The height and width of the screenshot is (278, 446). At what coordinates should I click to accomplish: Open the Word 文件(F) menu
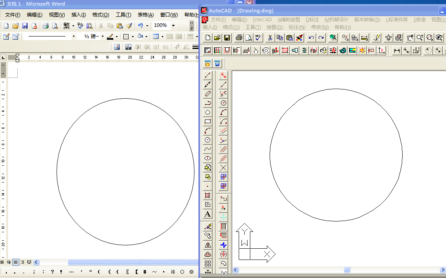click(x=13, y=15)
